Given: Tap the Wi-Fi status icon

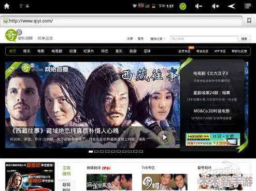Looking at the screenshot, I should click(x=135, y=6).
